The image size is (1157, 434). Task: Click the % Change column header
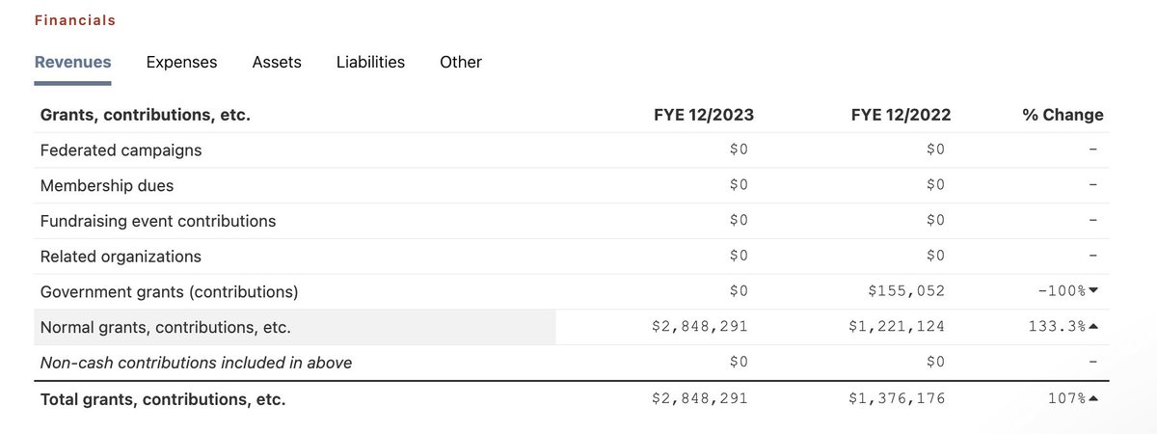tap(1063, 115)
